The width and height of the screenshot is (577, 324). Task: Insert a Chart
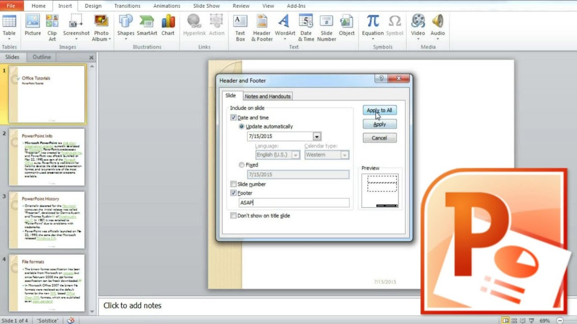click(x=168, y=25)
